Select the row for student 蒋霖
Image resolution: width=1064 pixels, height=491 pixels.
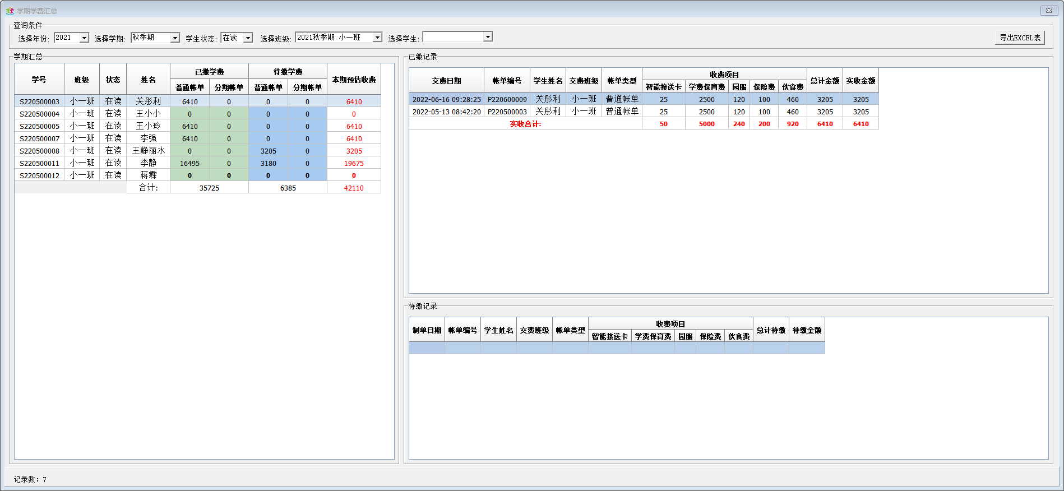point(149,175)
